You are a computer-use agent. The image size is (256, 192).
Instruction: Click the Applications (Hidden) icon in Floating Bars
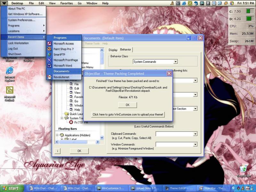click(x=62, y=135)
